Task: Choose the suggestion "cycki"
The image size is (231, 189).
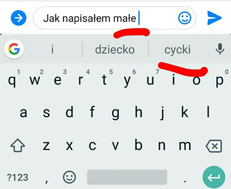Action: tap(177, 50)
